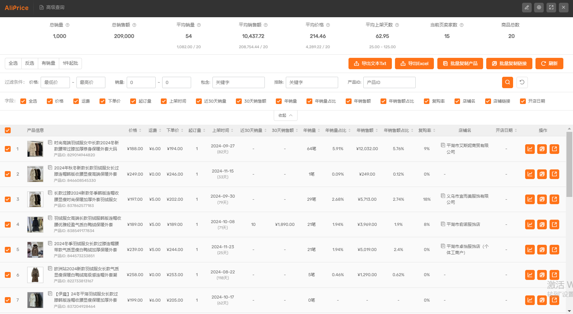Click the scrollbar down arrow
This screenshot has width=573, height=314.
click(x=569, y=311)
